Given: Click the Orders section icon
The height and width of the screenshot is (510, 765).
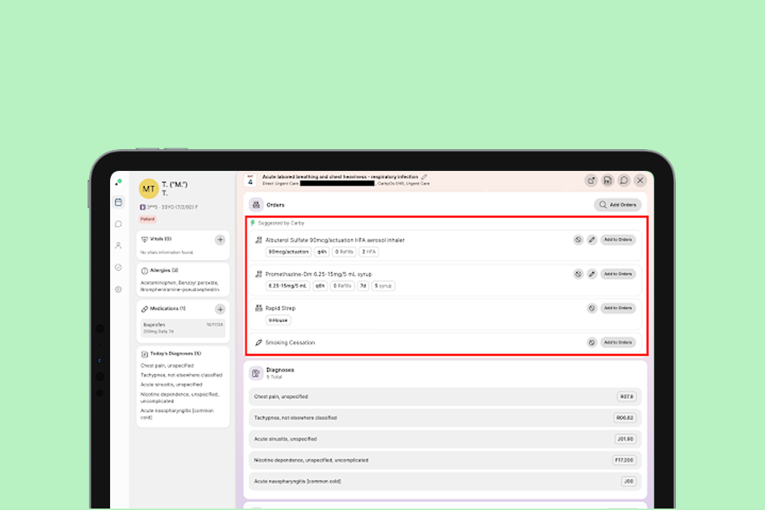Looking at the screenshot, I should 256,205.
